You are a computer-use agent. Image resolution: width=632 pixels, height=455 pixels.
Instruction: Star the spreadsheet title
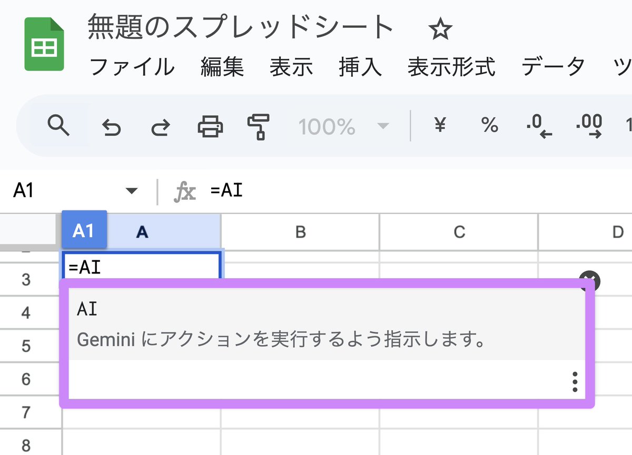[440, 29]
